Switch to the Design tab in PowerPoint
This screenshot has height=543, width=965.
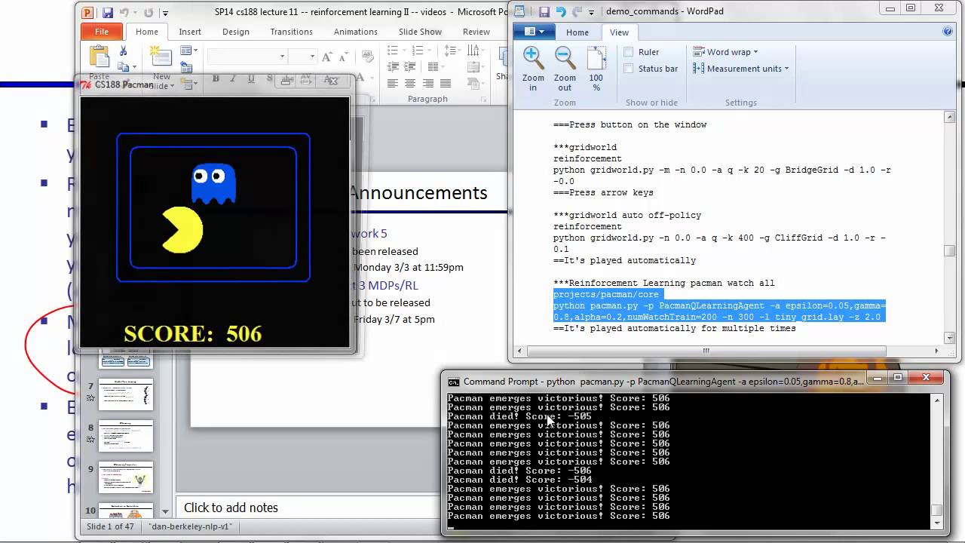point(235,32)
